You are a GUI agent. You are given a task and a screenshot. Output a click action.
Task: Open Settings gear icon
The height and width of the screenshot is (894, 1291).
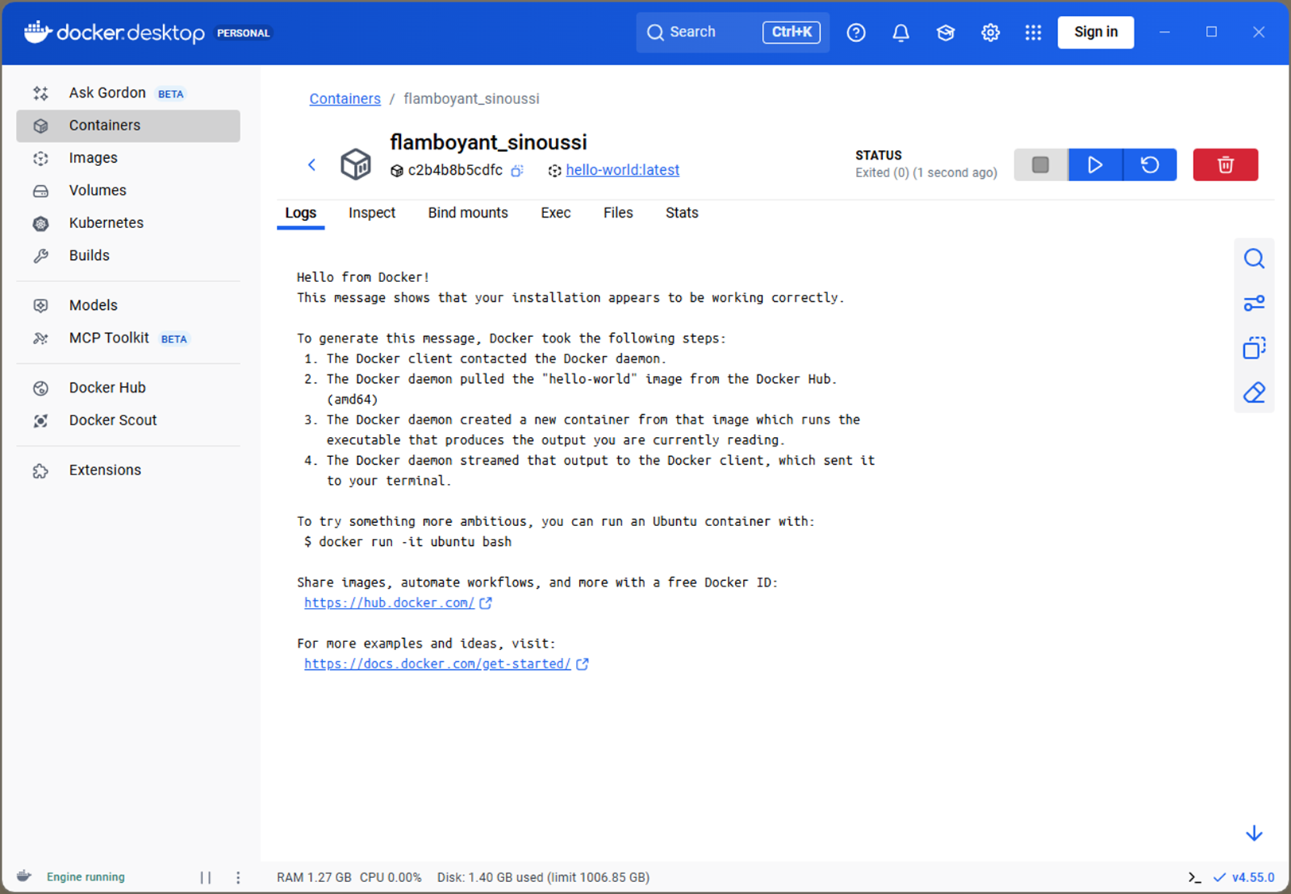(x=990, y=33)
